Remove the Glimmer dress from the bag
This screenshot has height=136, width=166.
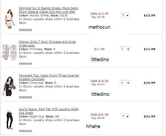[25, 30]
